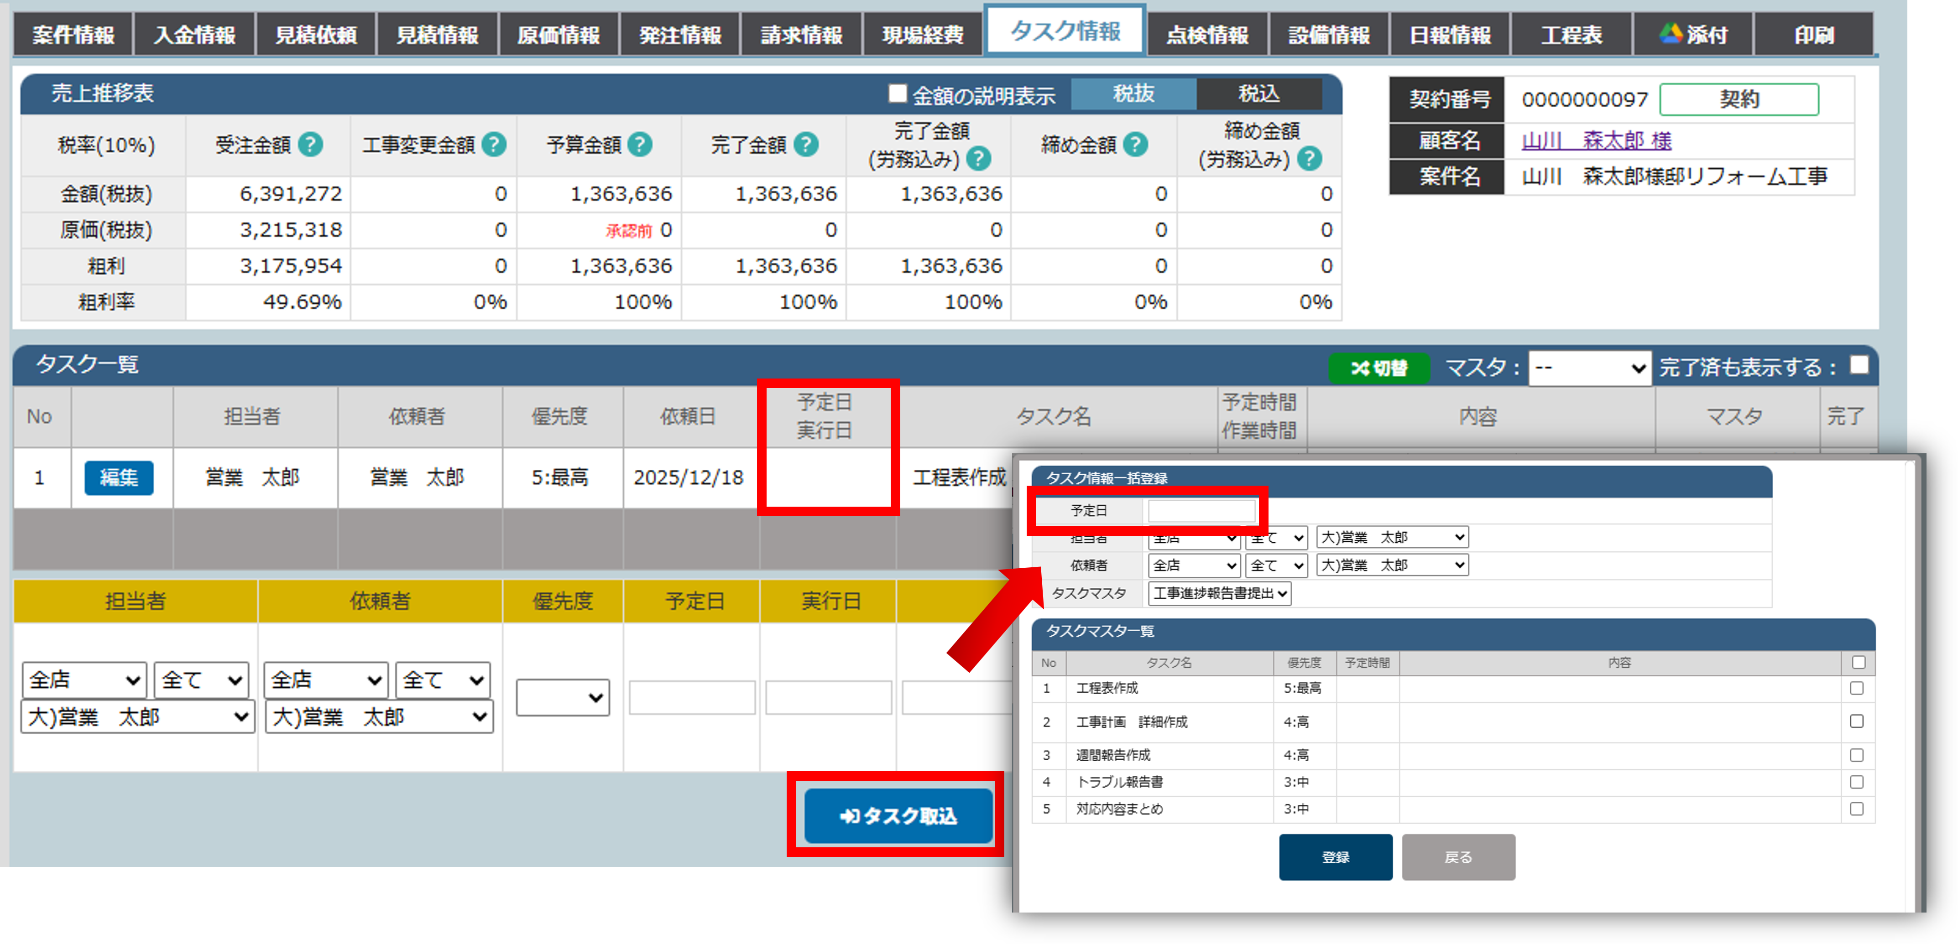Screen dimensions: 1958x944
Task: Click help icon beside 締め金額(労務込み)
Action: click(x=1309, y=159)
